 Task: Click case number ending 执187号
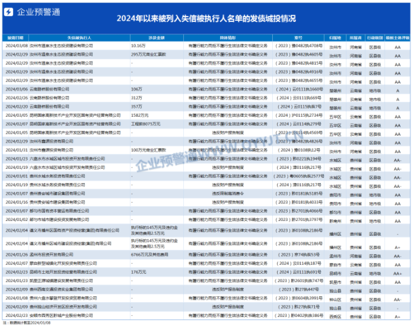click(298, 264)
